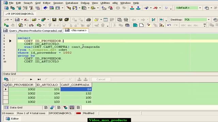The width and height of the screenshot is (218, 122).
Task: Click the Rollback icon with blue arrow
Action: tap(138, 8)
